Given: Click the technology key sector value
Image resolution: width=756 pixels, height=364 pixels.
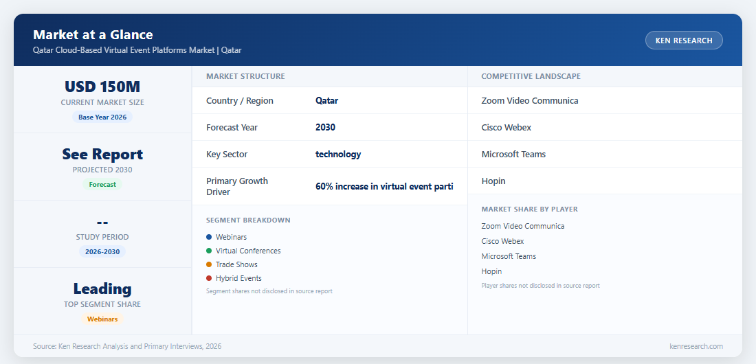Looking at the screenshot, I should tap(338, 155).
